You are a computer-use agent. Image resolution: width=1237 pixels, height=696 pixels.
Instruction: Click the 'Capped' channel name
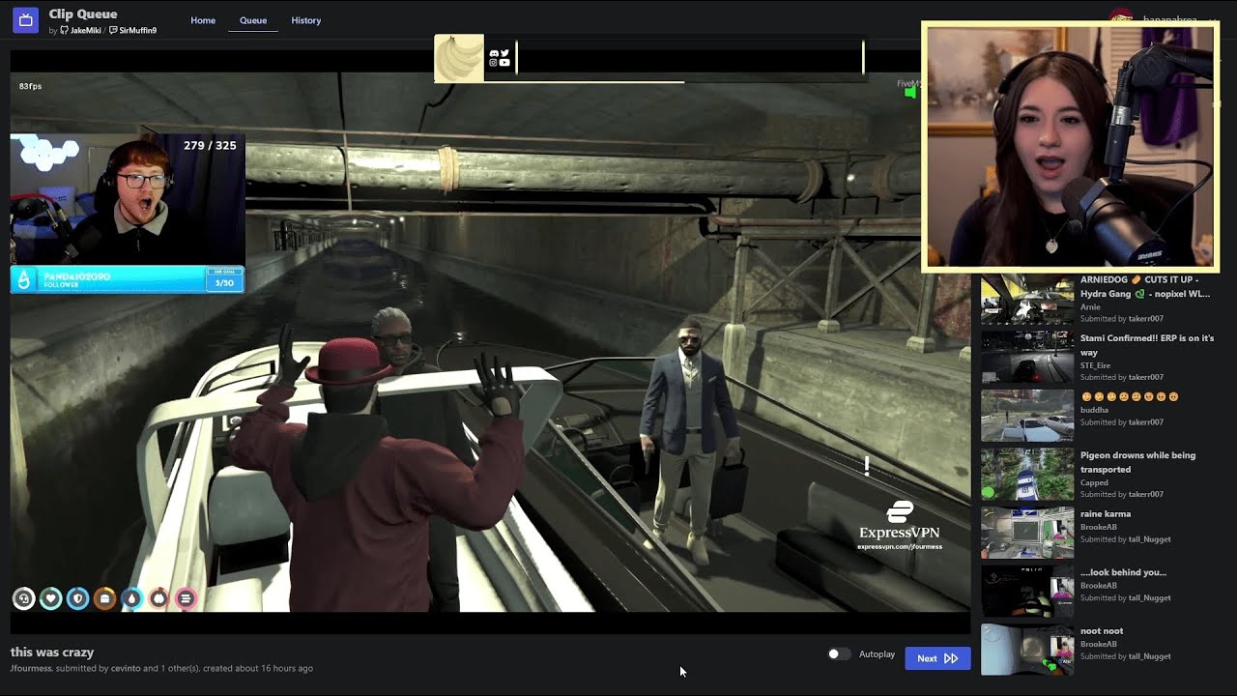click(x=1094, y=482)
